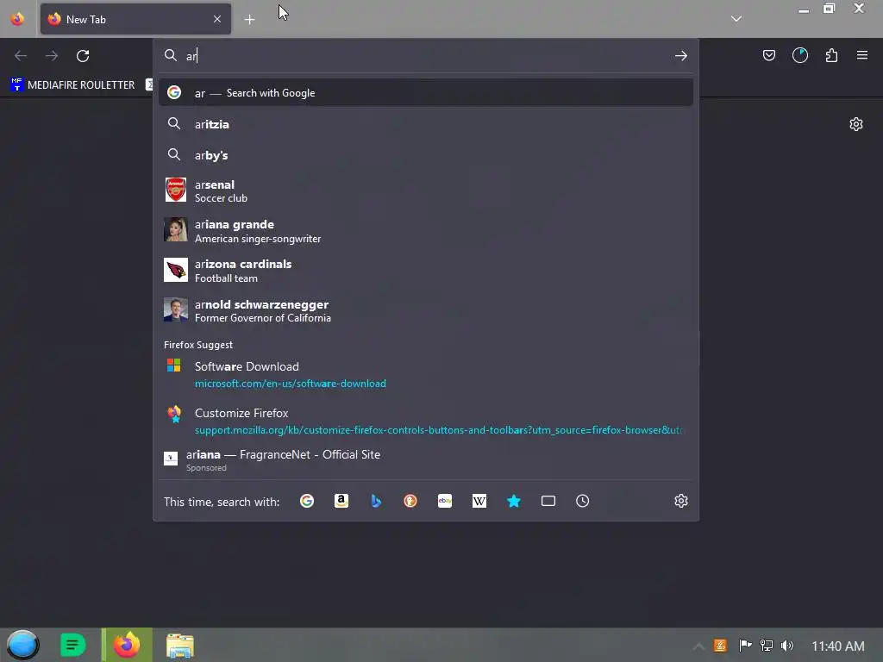Select 'ar — Search with Google' suggestion
The height and width of the screenshot is (662, 883).
[426, 93]
